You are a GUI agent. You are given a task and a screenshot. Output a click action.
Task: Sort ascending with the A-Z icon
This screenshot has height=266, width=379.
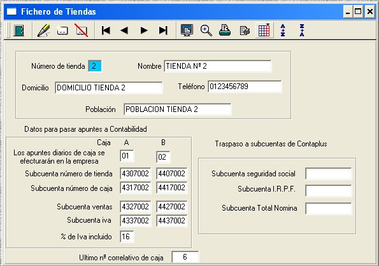tap(283, 31)
